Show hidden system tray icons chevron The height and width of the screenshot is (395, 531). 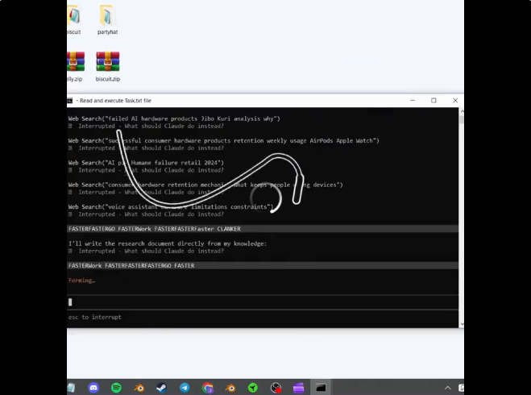(448, 388)
